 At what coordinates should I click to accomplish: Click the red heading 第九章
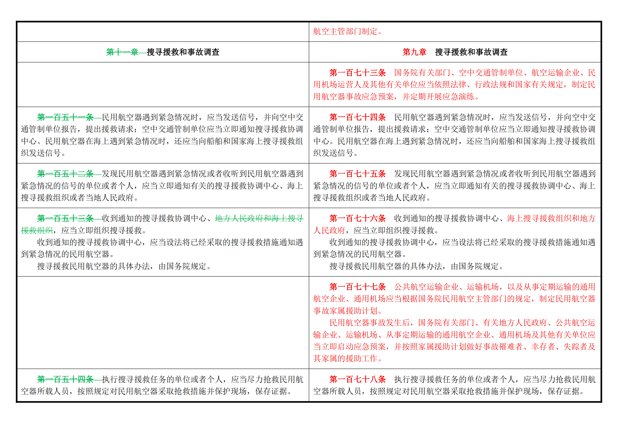coord(414,52)
